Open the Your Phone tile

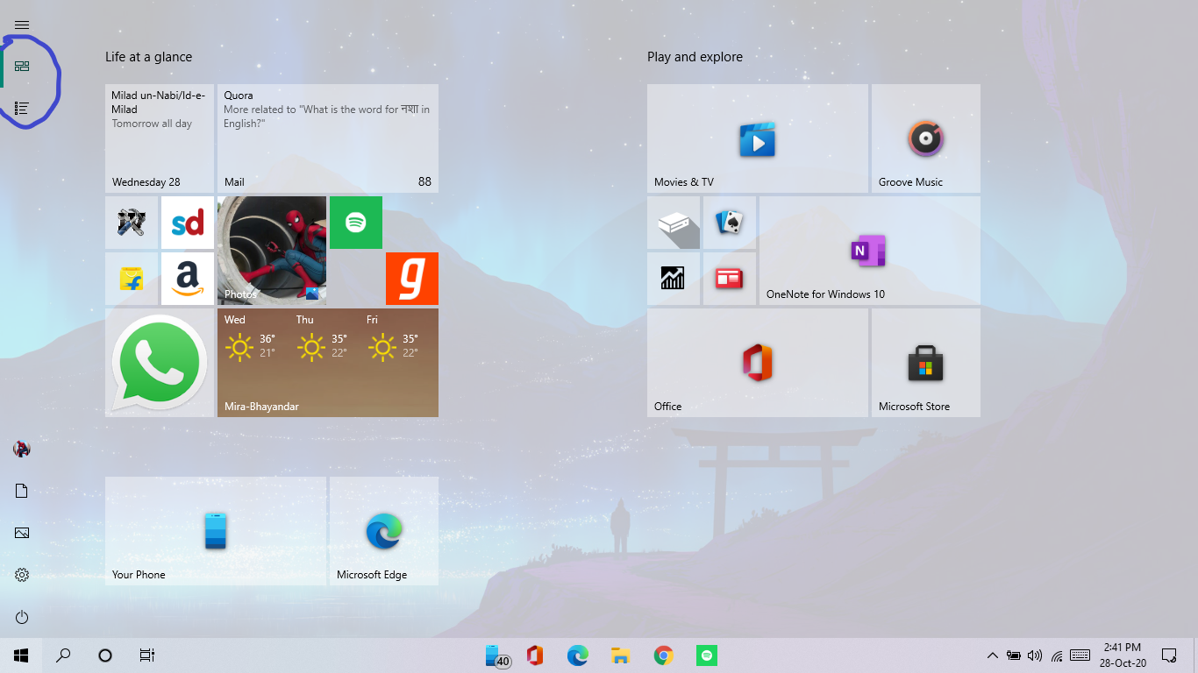point(216,531)
